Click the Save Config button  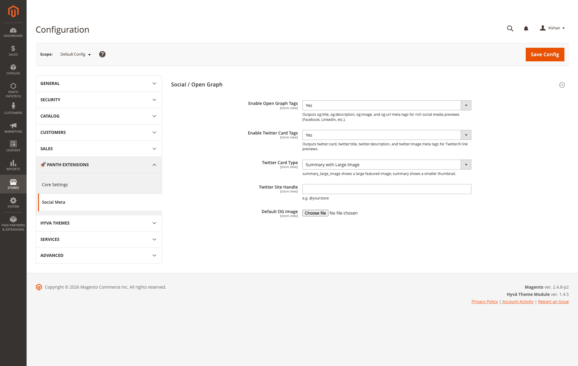coord(544,54)
